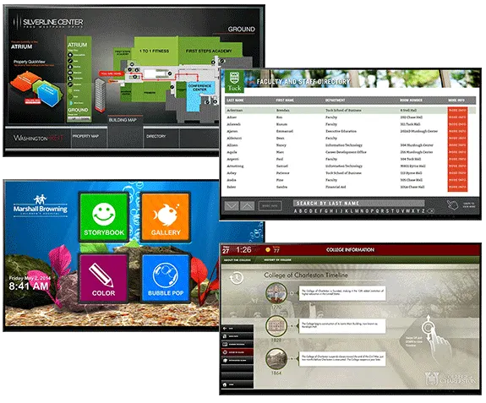
Task: Click the More Info button in the Financial Aid row
Action: [x=457, y=187]
